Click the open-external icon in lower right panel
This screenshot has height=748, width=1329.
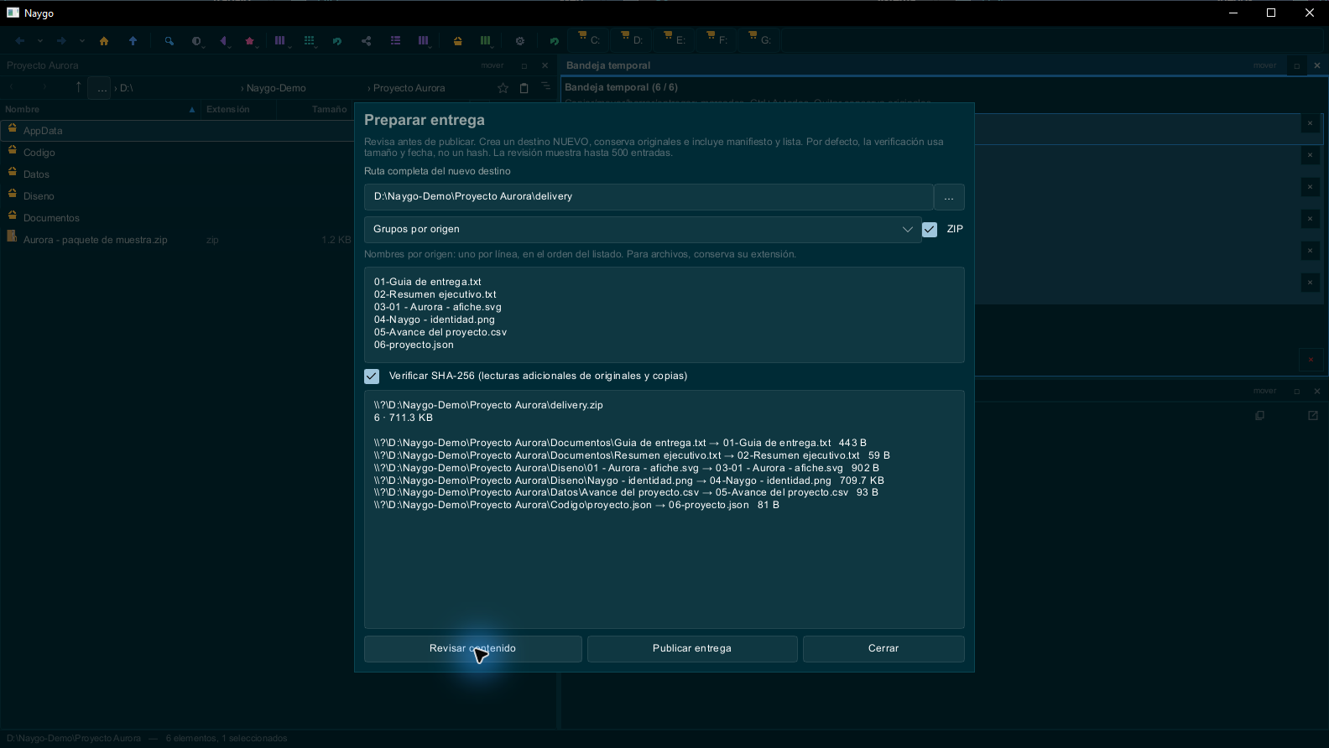coord(1313,415)
